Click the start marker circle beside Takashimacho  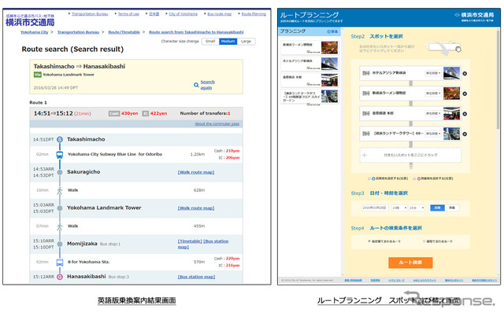[60, 139]
